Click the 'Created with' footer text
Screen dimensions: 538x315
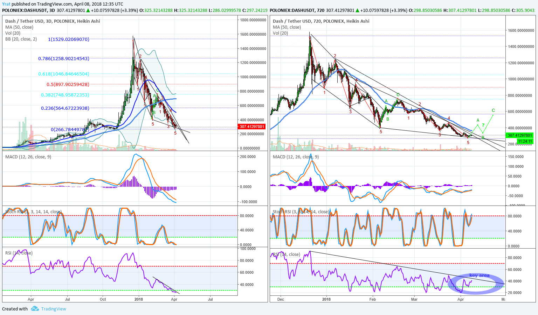15,309
